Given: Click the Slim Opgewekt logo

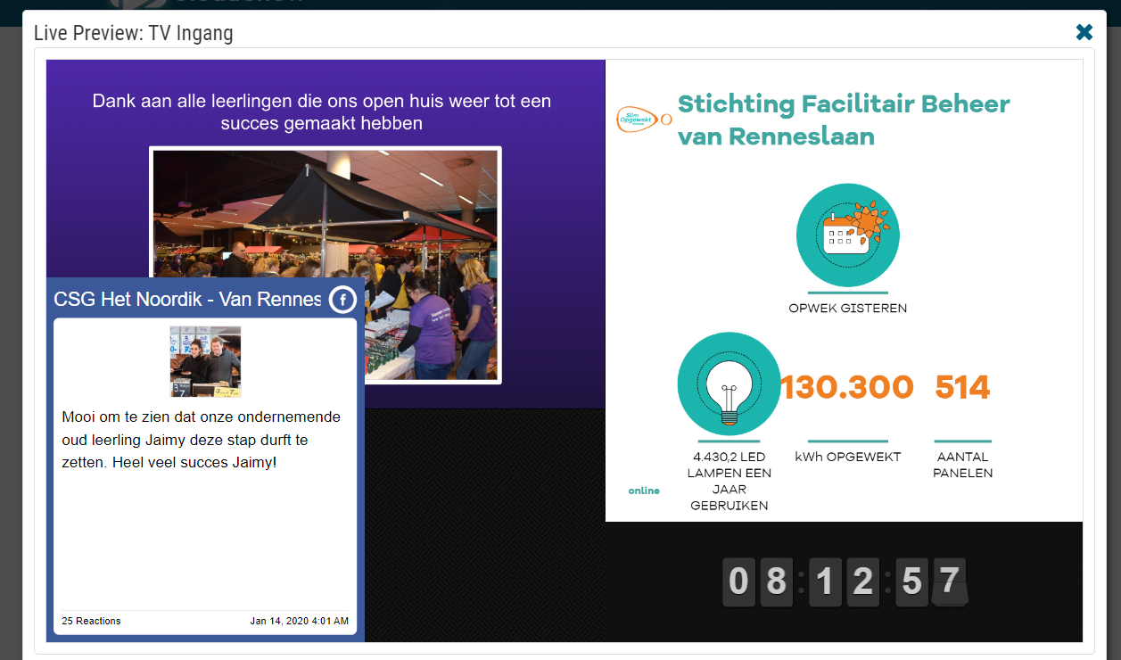Looking at the screenshot, I should (x=640, y=120).
